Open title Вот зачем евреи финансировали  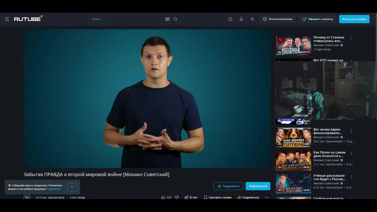[x=328, y=131]
